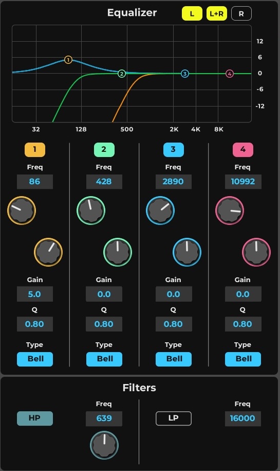Click band 3 blue gain knob
280x471 pixels.
(187, 252)
